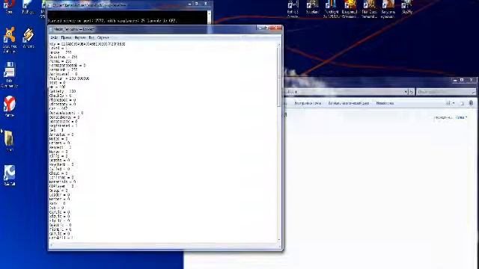Click the "Satiety" line in Notepad
This screenshot has height=269, width=479.
click(62, 91)
